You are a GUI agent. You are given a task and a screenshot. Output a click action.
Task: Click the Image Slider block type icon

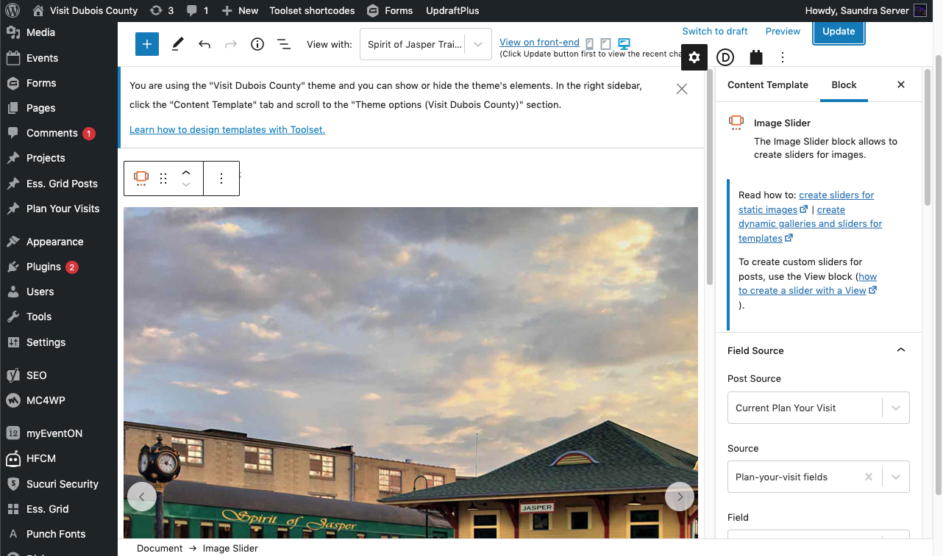pos(140,178)
